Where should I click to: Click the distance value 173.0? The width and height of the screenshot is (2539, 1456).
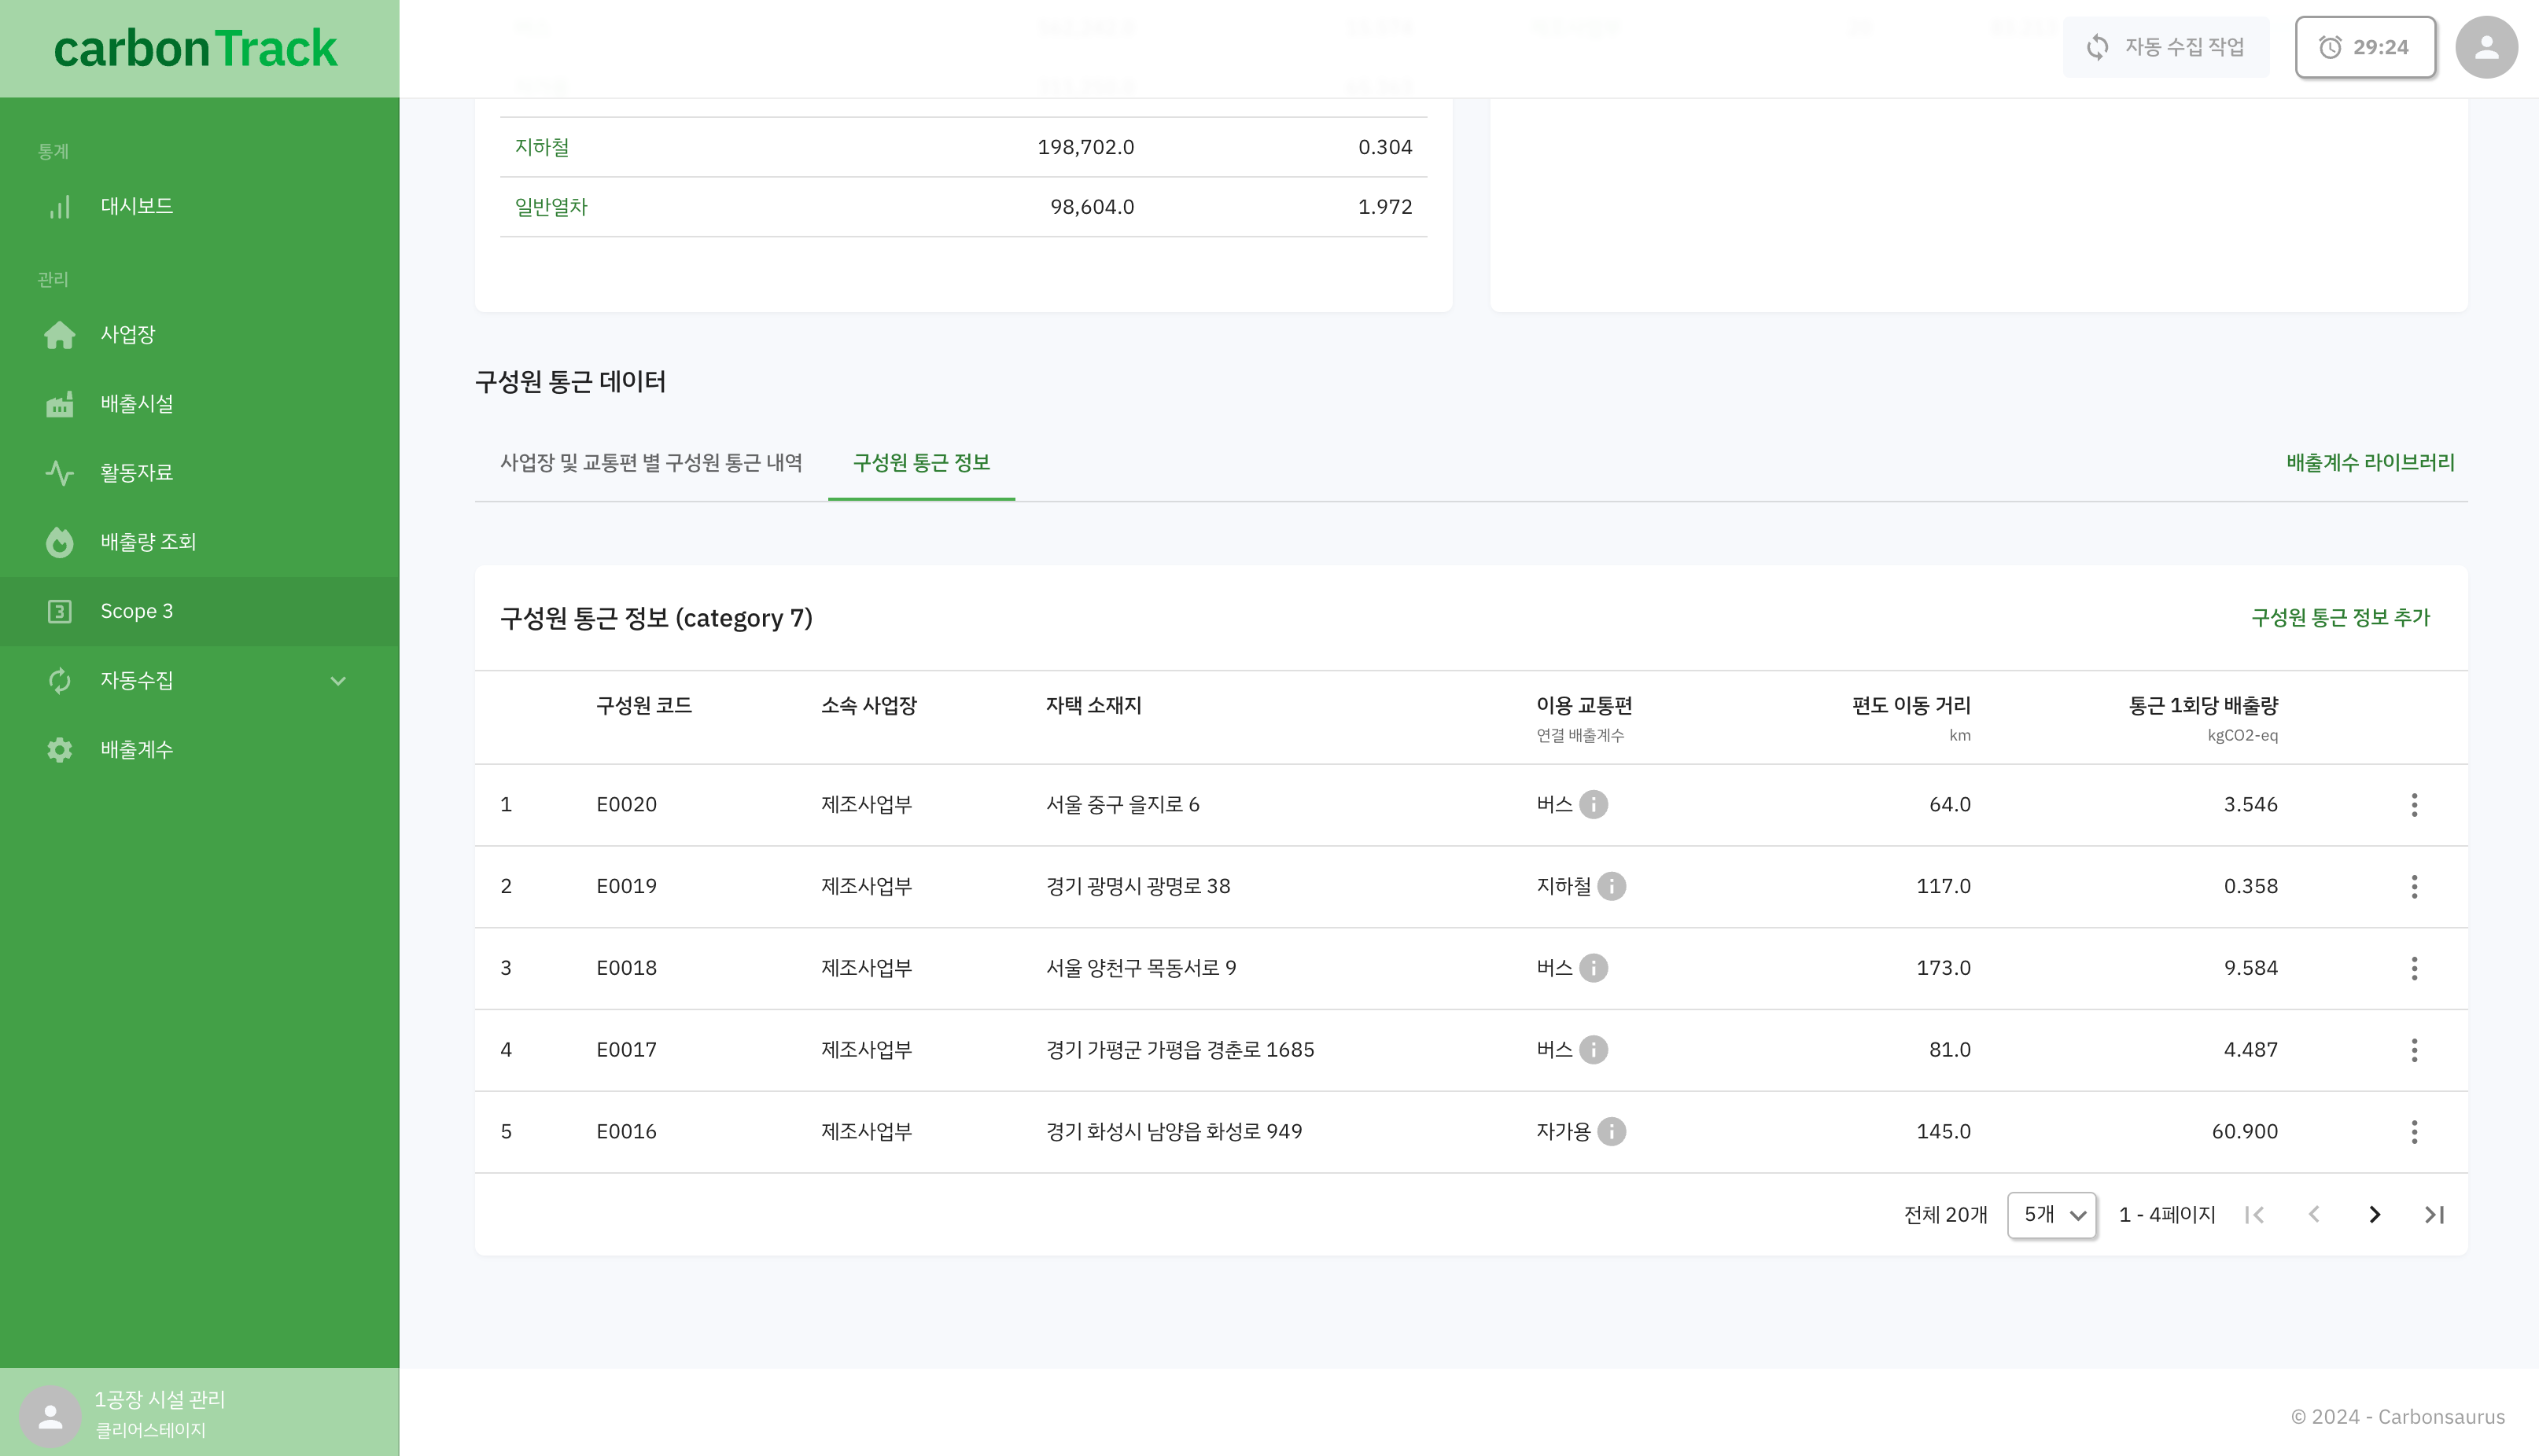click(1943, 968)
